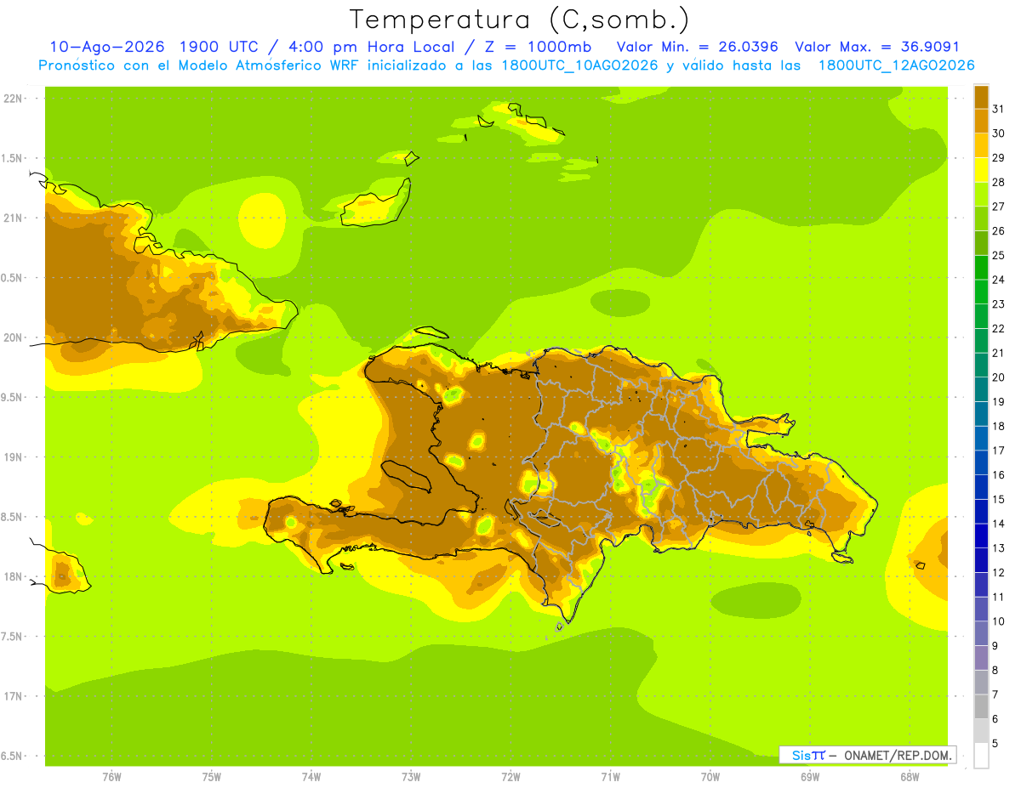Image resolution: width=1021 pixels, height=788 pixels.
Task: Click the legend value "30"
Action: point(998,133)
